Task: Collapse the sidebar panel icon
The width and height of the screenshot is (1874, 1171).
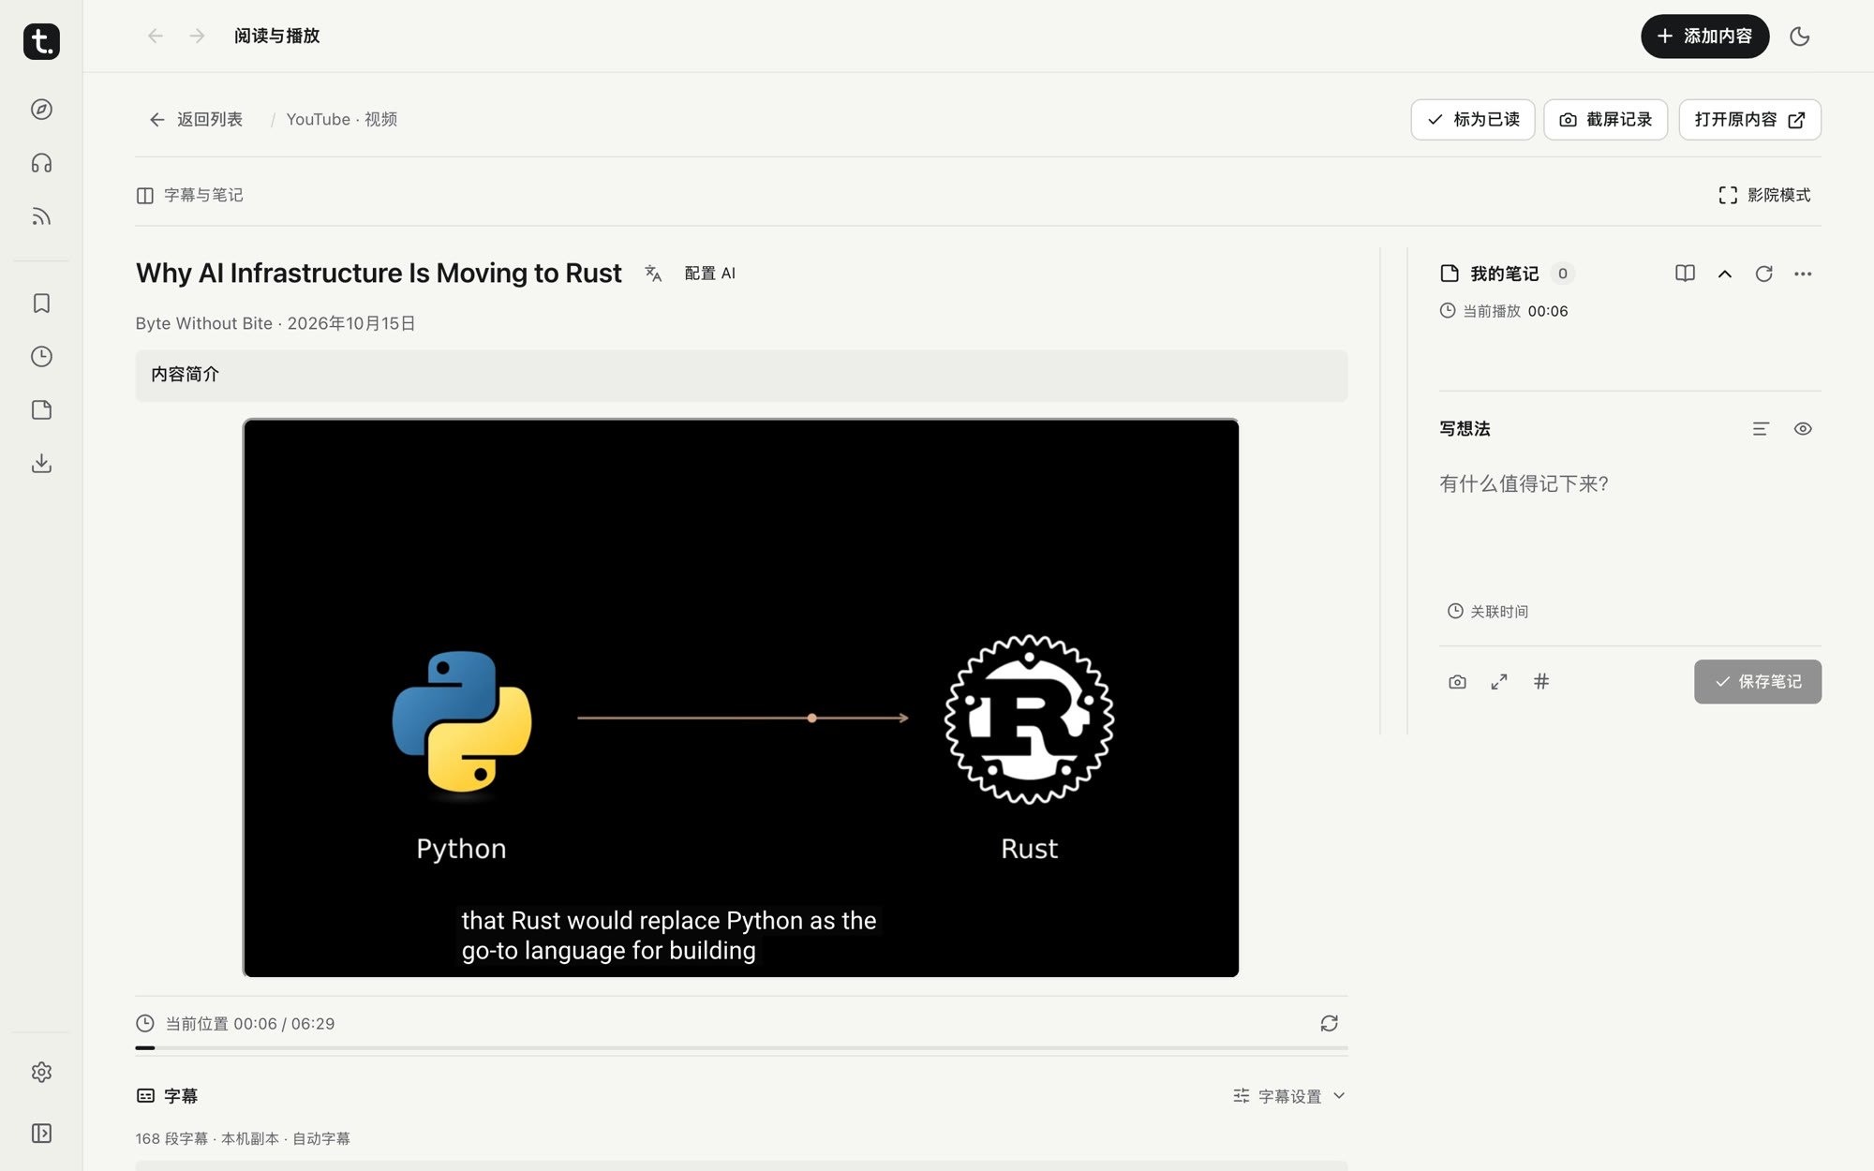Action: (41, 1134)
